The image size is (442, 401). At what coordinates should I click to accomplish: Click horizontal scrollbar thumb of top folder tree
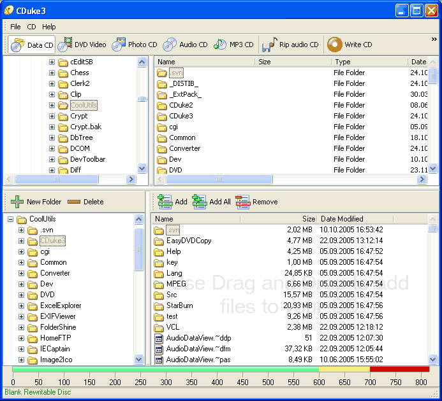click(x=57, y=179)
